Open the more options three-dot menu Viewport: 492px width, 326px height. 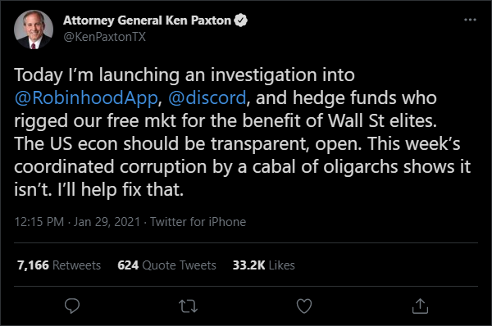point(470,20)
